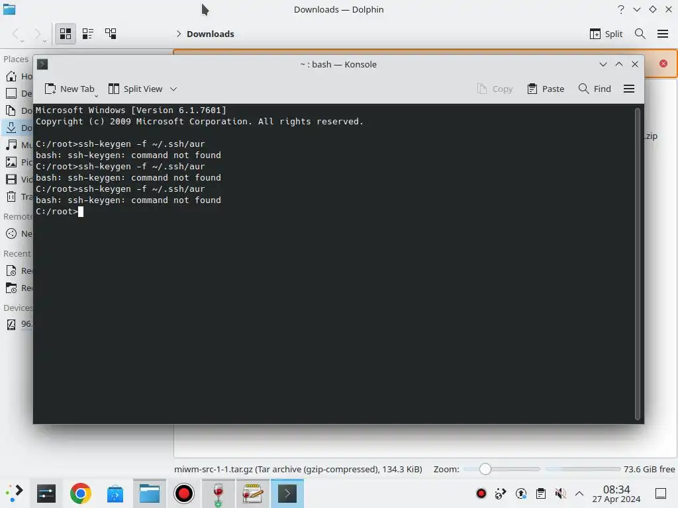Select Music in Dolphin Places panel
This screenshot has width=678, height=508.
pyautogui.click(x=19, y=145)
